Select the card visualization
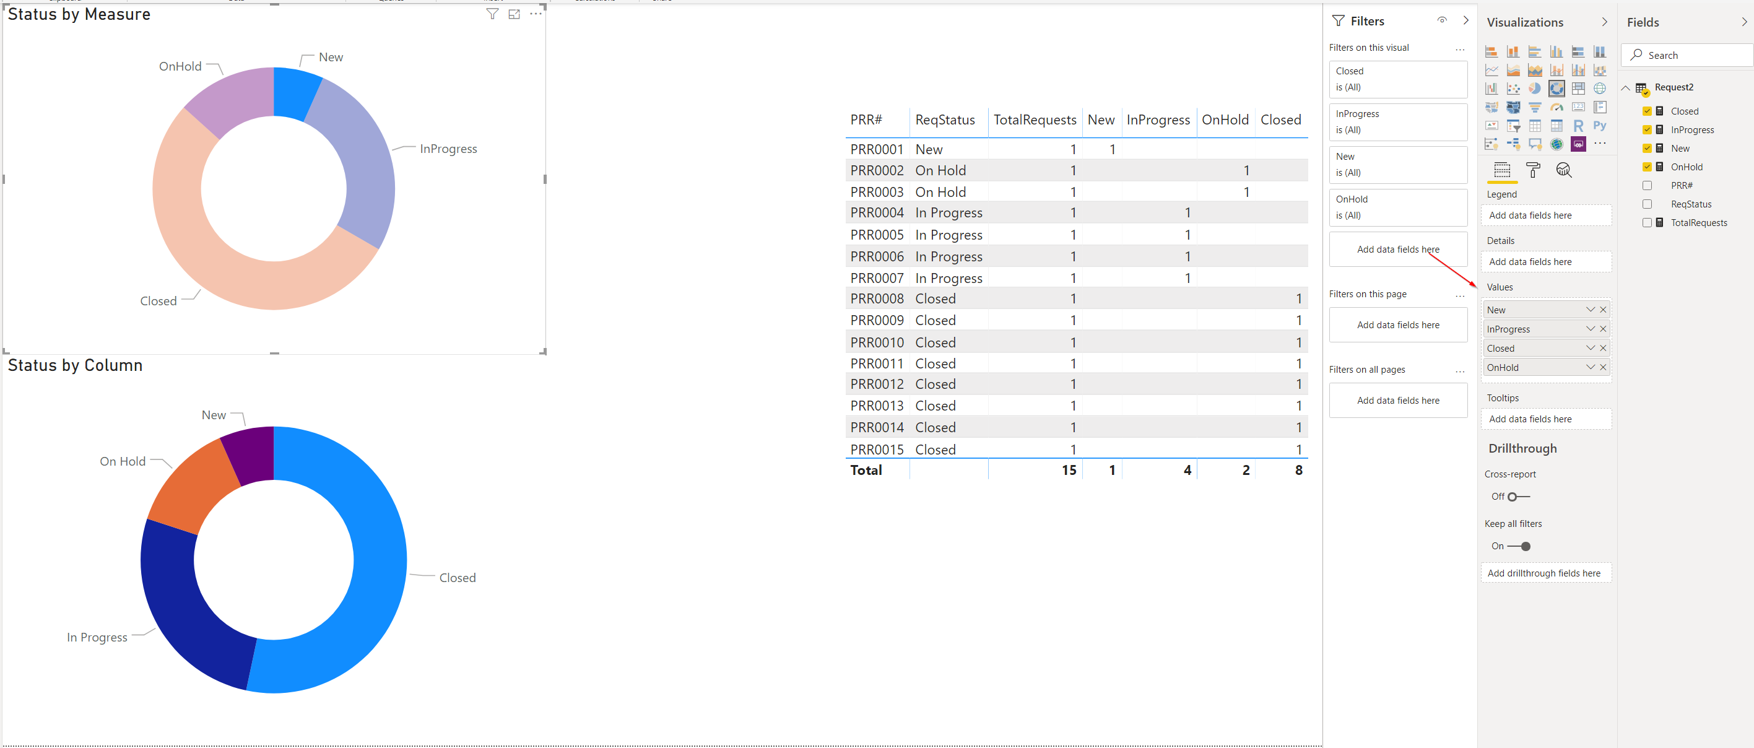The width and height of the screenshot is (1754, 748). tap(1578, 107)
